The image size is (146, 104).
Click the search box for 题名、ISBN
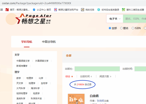134,19
